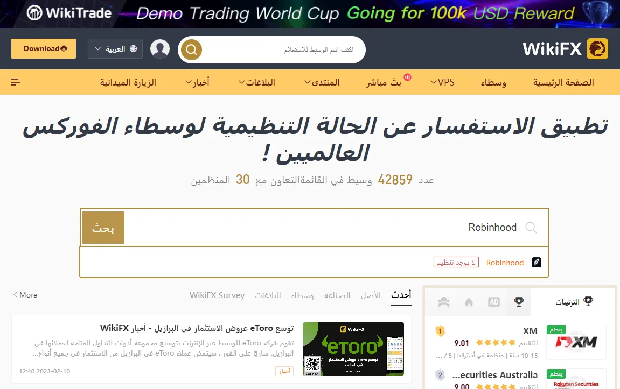The image size is (620, 389).
Task: Click the Robinhood feather logo icon
Action: click(x=537, y=262)
